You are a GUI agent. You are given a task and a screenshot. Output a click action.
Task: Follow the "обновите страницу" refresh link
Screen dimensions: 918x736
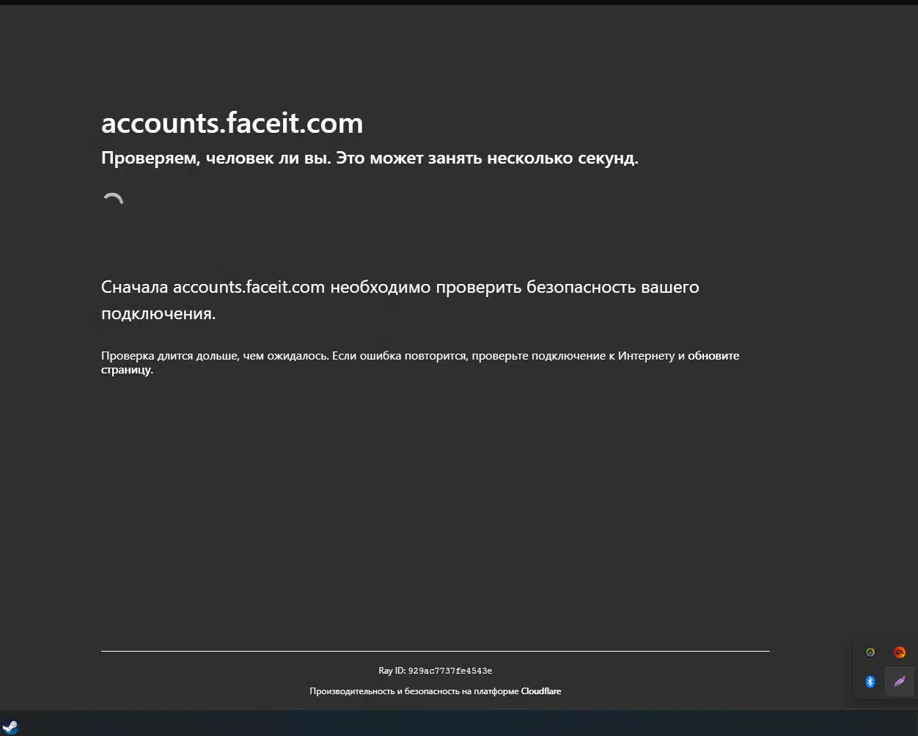pyautogui.click(x=713, y=356)
